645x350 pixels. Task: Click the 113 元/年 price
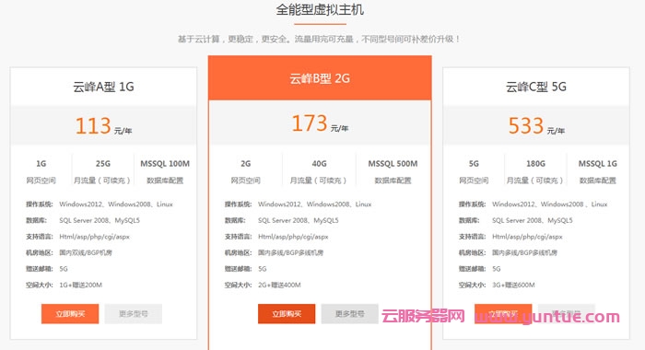pos(103,126)
